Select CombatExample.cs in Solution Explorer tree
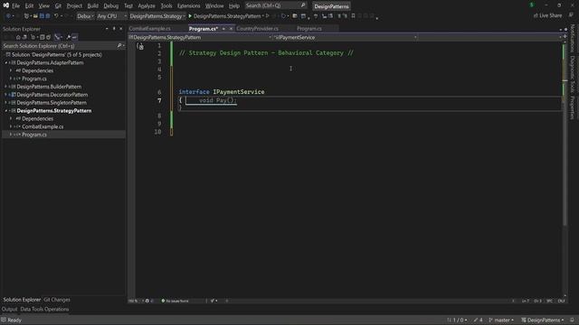This screenshot has width=579, height=325. [x=43, y=126]
